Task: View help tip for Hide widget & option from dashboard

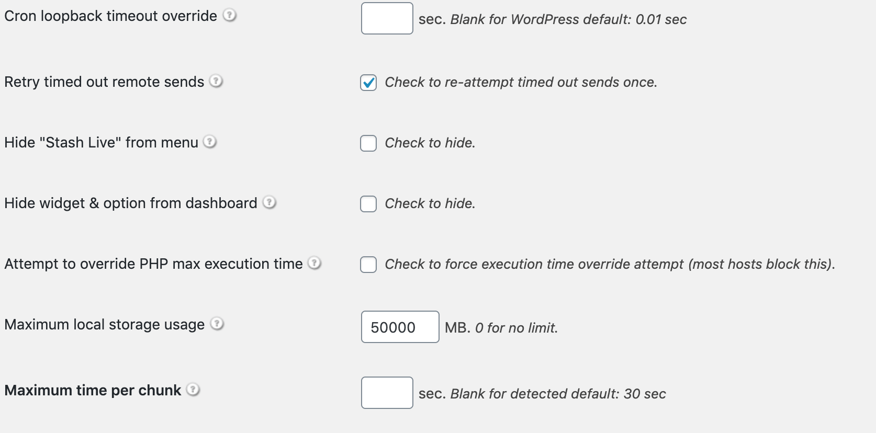Action: point(269,202)
